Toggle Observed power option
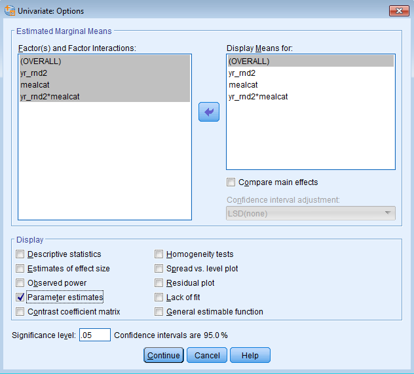Viewport: 414px width, 374px height. pos(20,283)
